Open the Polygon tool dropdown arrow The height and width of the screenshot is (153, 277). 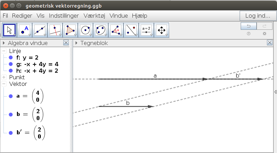click(75, 35)
